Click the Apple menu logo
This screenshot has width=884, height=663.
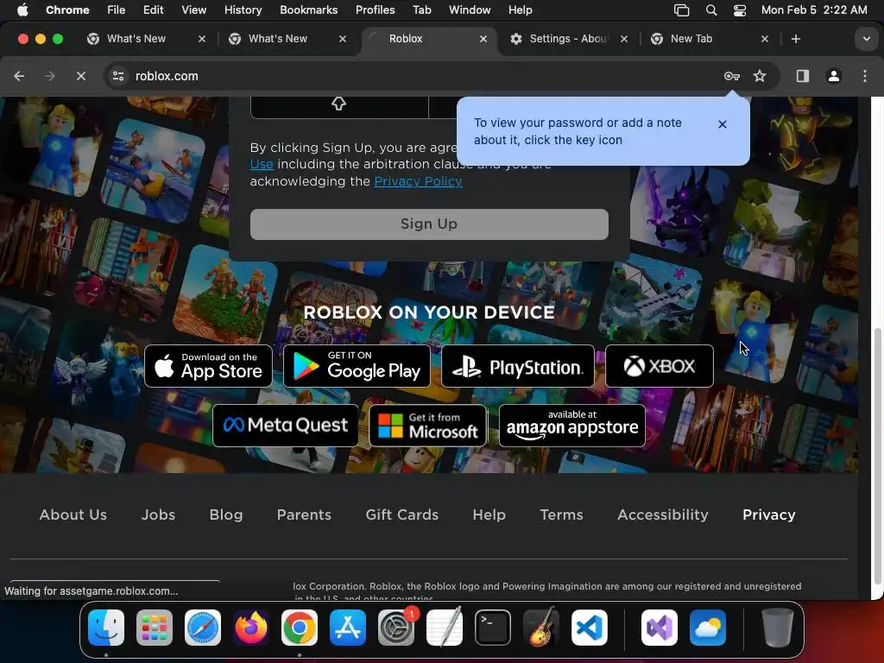click(22, 9)
